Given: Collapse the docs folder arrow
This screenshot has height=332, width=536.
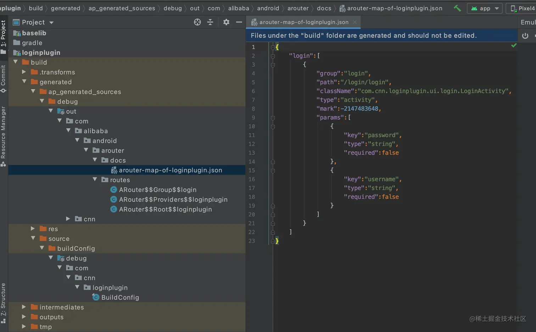Looking at the screenshot, I should point(95,160).
